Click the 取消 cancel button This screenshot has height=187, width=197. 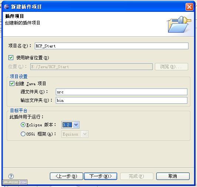173,176
